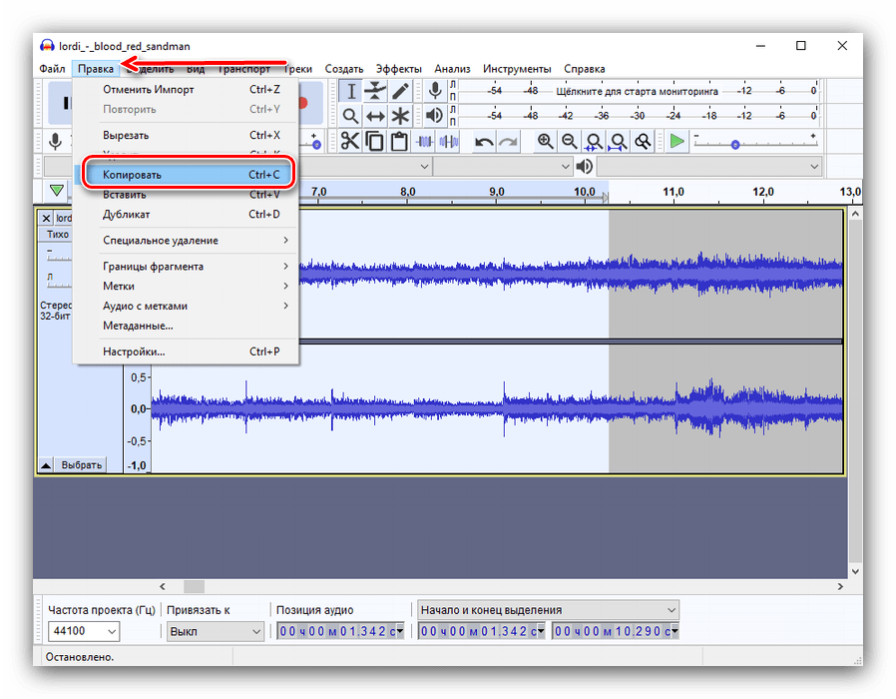
Task: Open the Эффекты menu
Action: (398, 69)
